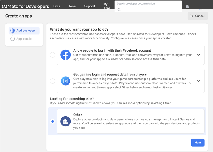Open the Support menu

(90, 6)
